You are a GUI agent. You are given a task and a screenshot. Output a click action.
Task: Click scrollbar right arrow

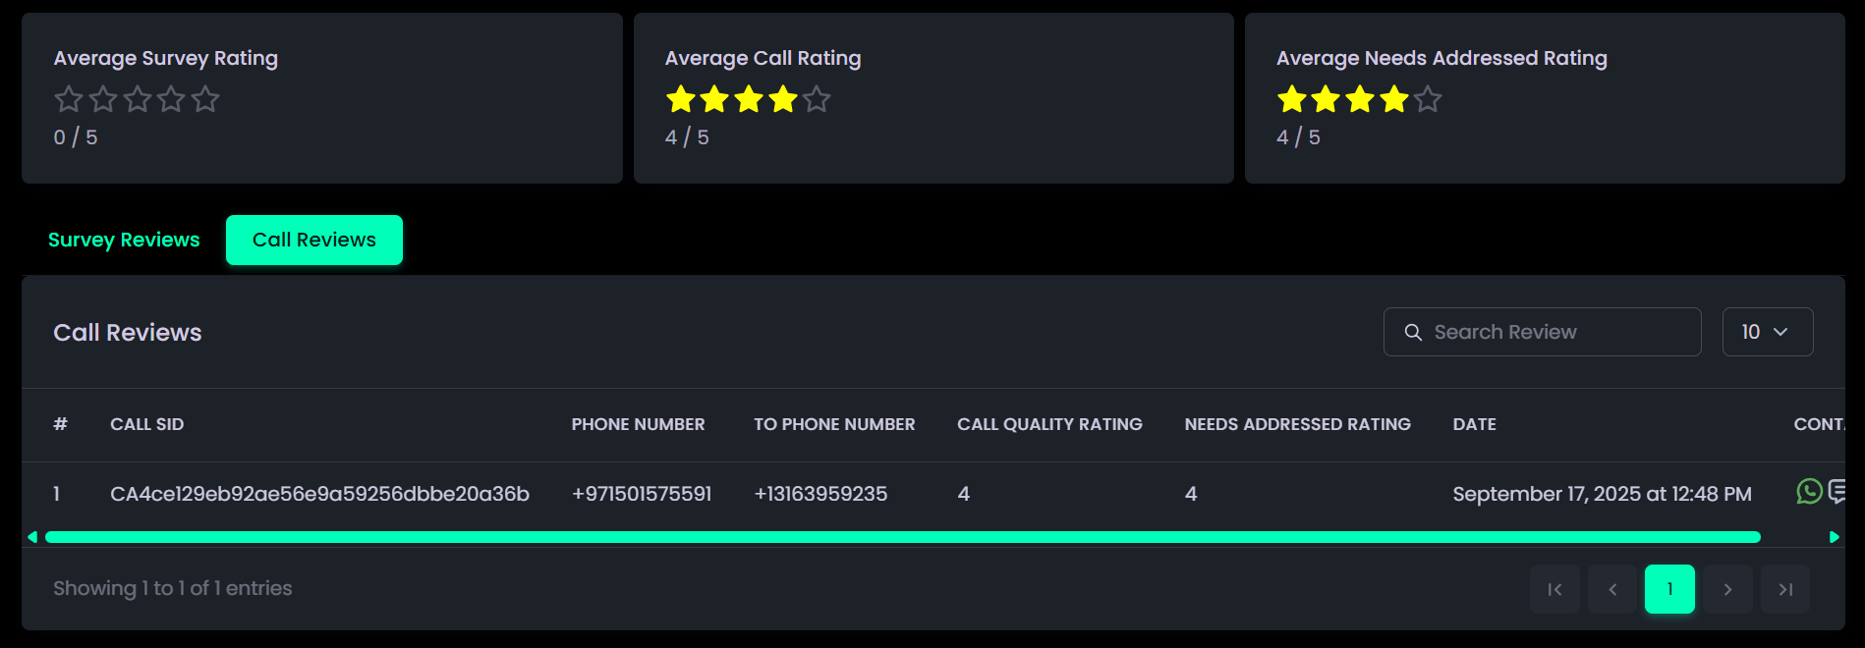tap(1834, 537)
